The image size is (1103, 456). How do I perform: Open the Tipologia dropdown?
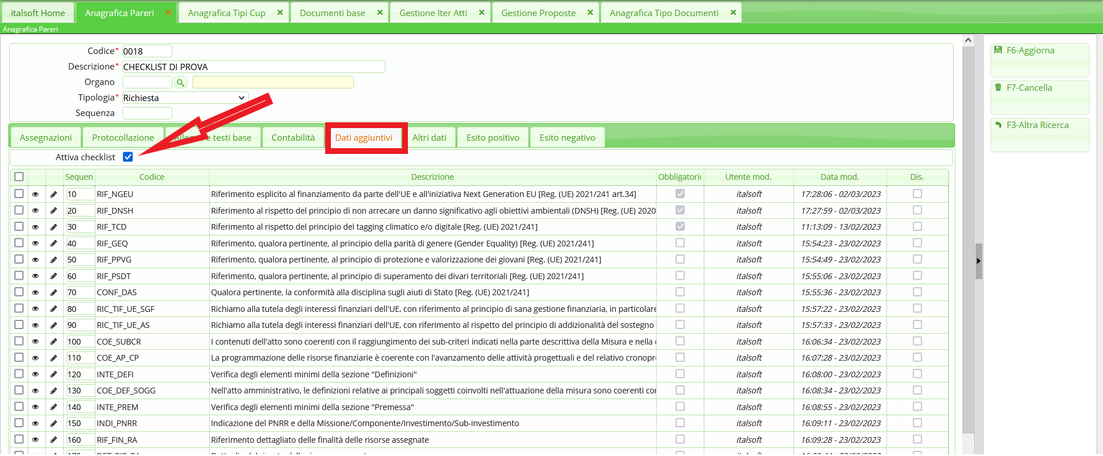pyautogui.click(x=185, y=98)
